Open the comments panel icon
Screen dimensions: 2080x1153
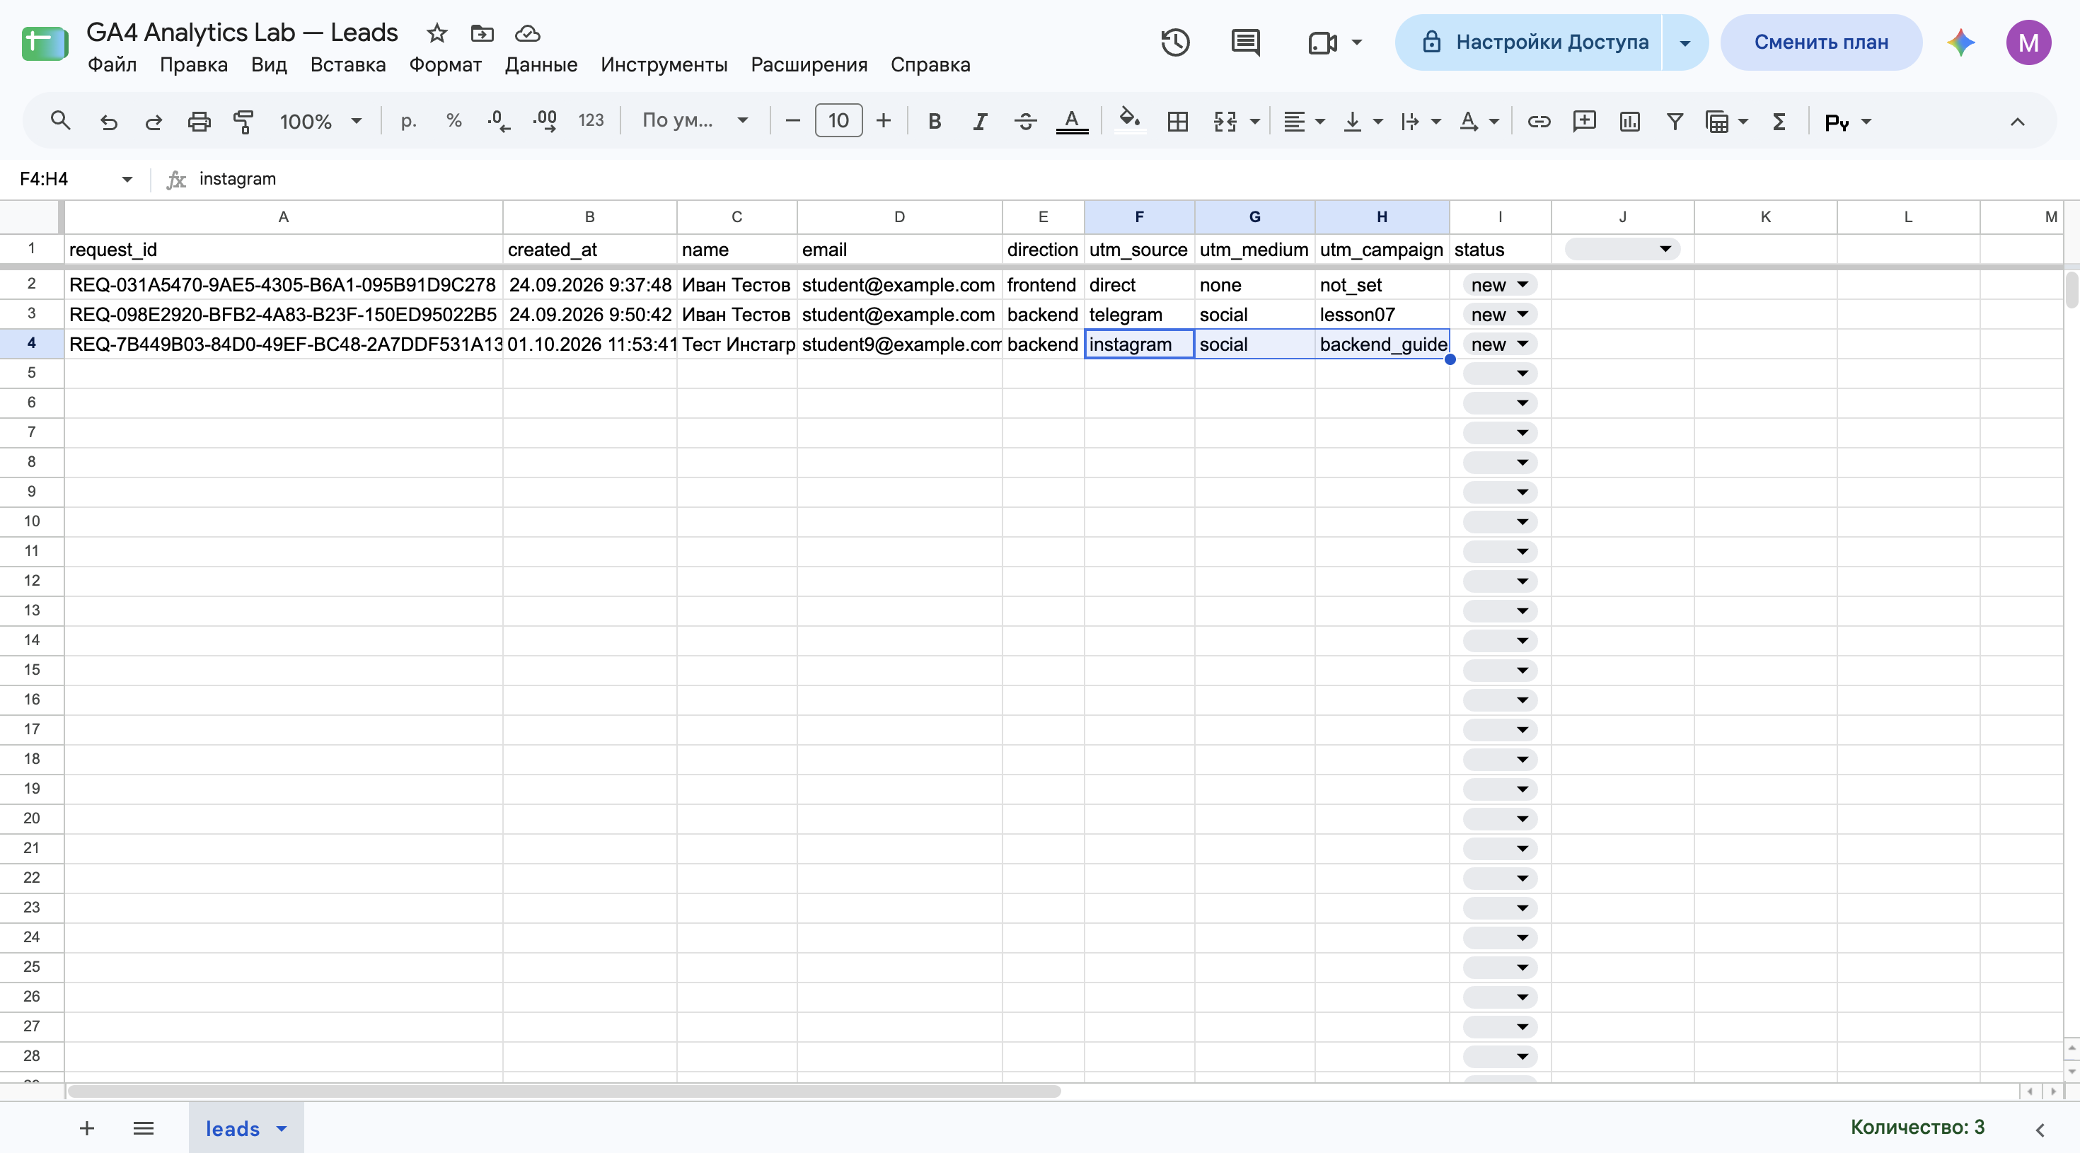coord(1245,42)
